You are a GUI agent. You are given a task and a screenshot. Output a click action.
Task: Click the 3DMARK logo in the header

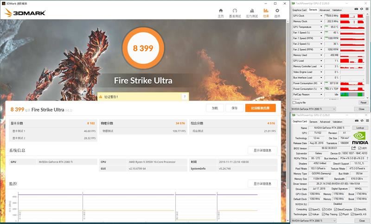(x=25, y=13)
